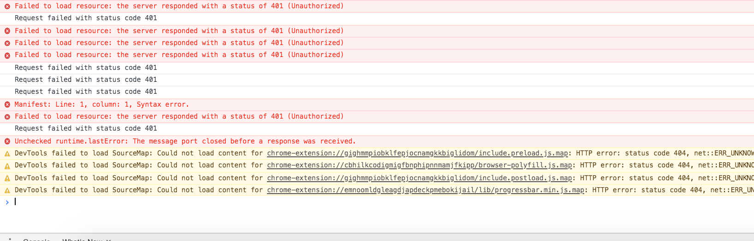Switch to the What's New tab
The image size is (754, 241).
point(82,239)
